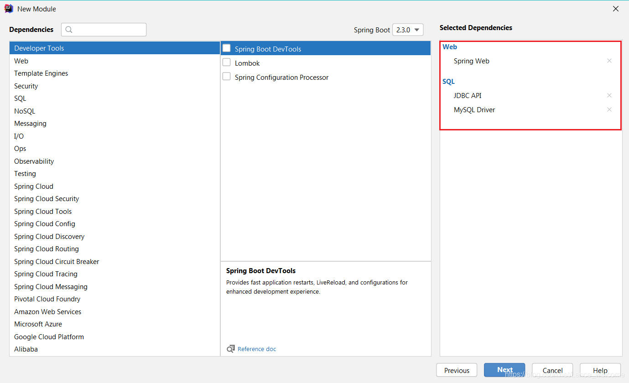Choose Spring Cloud Discovery category
The height and width of the screenshot is (383, 629).
(114, 236)
